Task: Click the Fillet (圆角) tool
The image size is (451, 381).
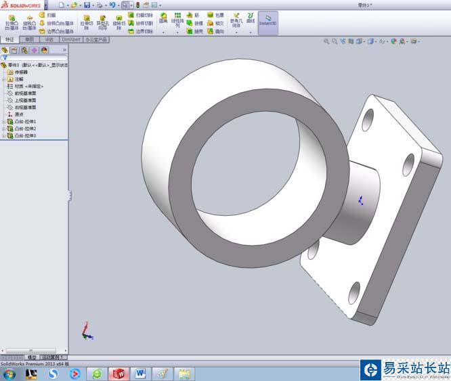Action: [x=163, y=18]
